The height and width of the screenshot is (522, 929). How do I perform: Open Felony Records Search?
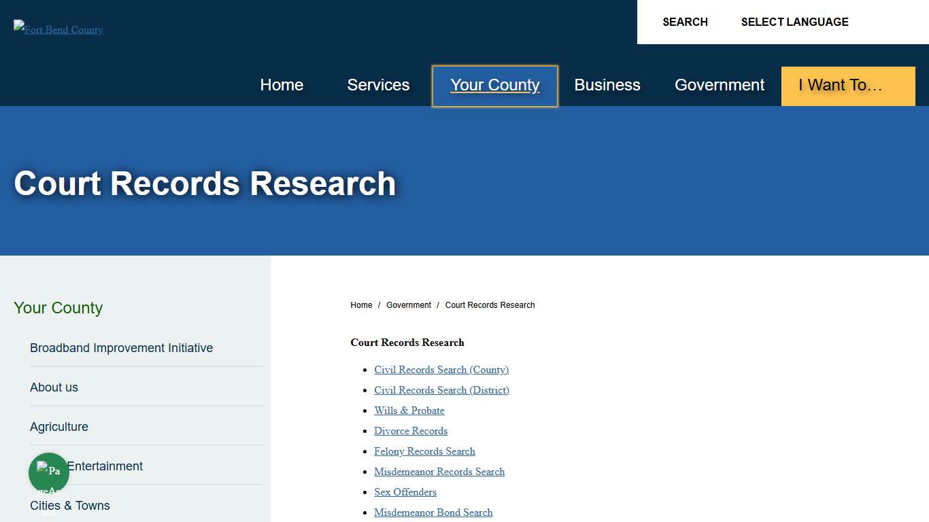tap(424, 451)
